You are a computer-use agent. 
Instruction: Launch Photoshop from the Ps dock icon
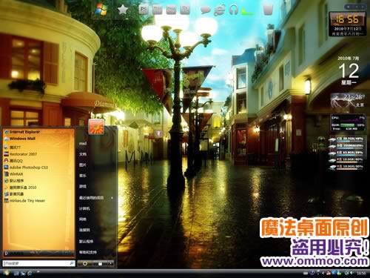point(144,10)
